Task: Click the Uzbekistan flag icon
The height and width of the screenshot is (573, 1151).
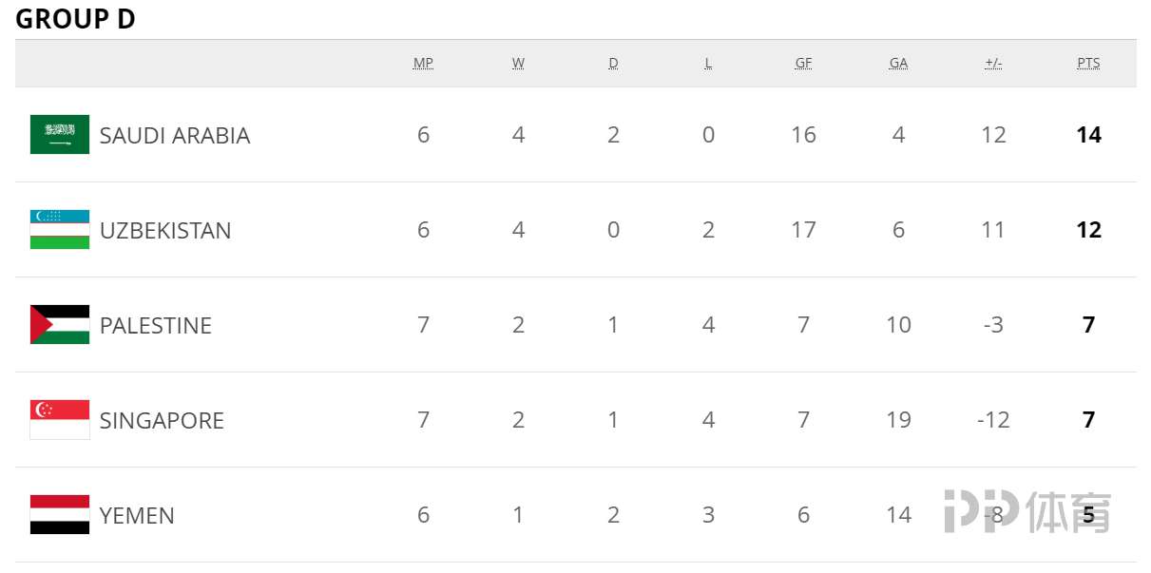Action: point(60,230)
